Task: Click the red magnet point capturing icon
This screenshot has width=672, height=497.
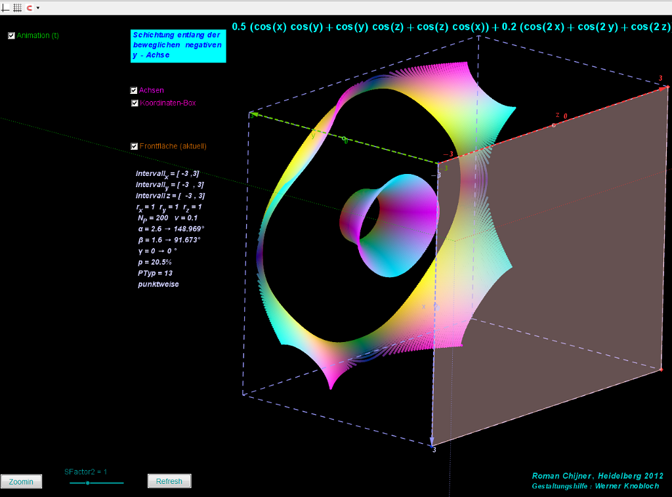Action: (30, 7)
